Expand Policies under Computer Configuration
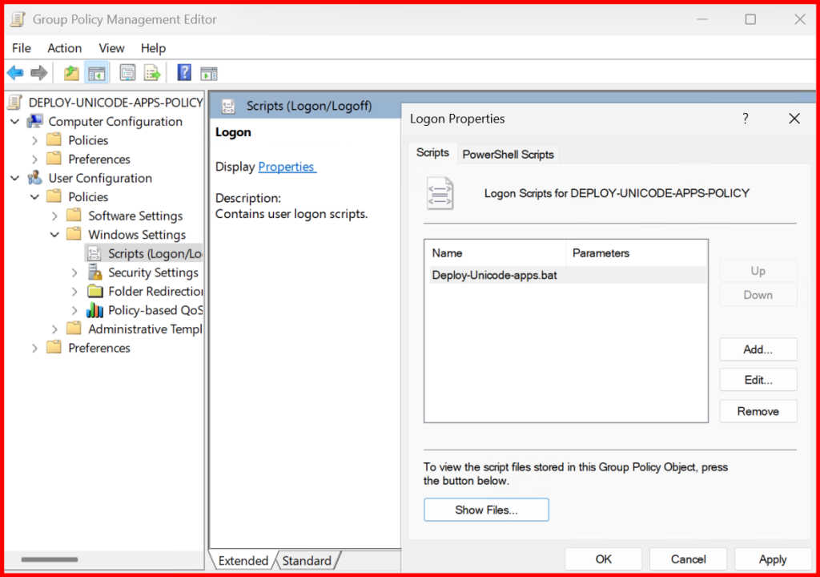820x577 pixels. click(34, 140)
